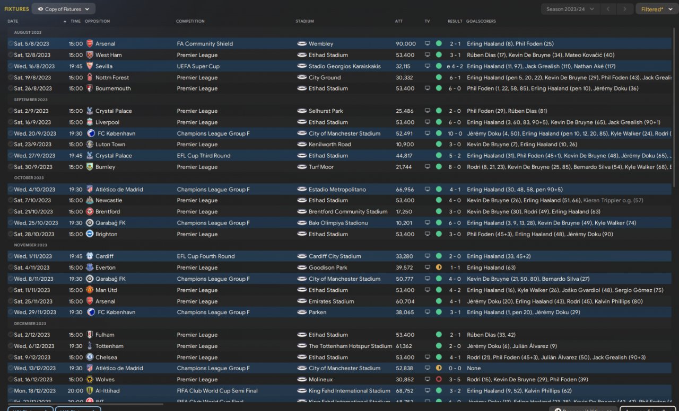Go to the previous season with the left arrow

pos(608,9)
